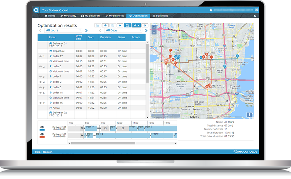Expand the share/export arrow dropdown
The width and height of the screenshot is (291, 179).
136,25
